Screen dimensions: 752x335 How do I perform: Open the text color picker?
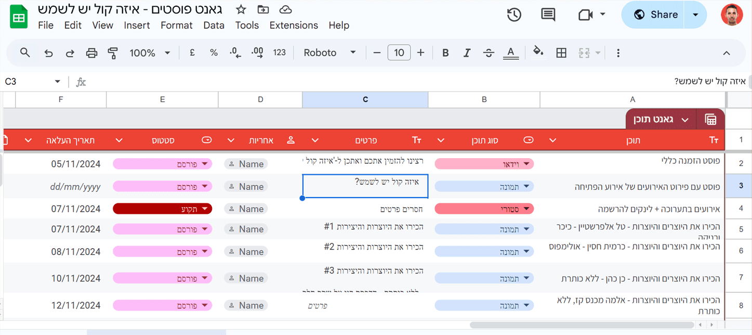coord(511,53)
